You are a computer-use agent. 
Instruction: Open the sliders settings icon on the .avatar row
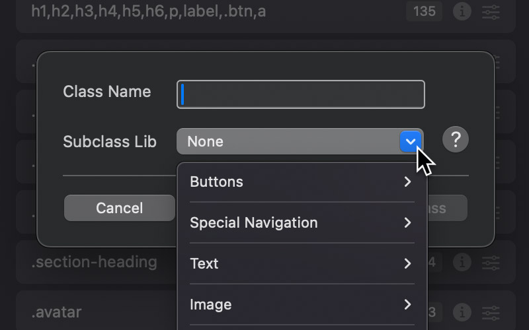pos(491,312)
